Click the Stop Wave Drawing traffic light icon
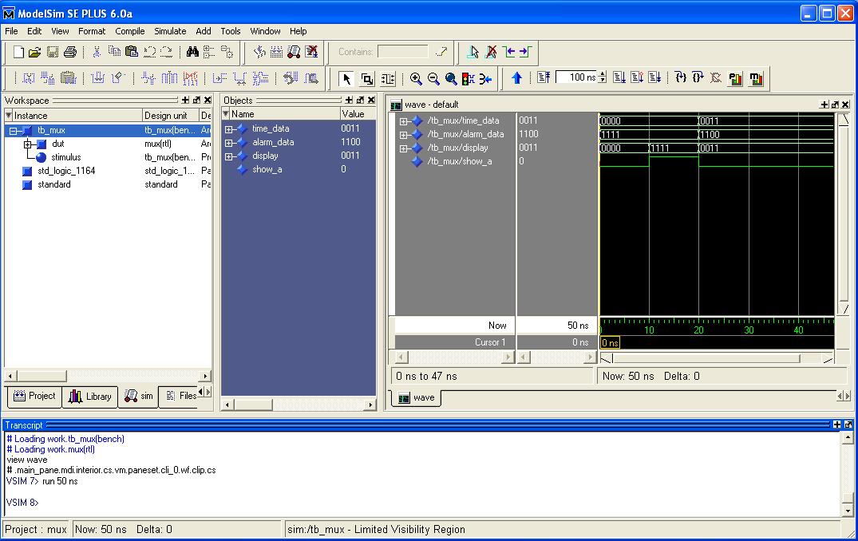The image size is (858, 541). pos(468,79)
